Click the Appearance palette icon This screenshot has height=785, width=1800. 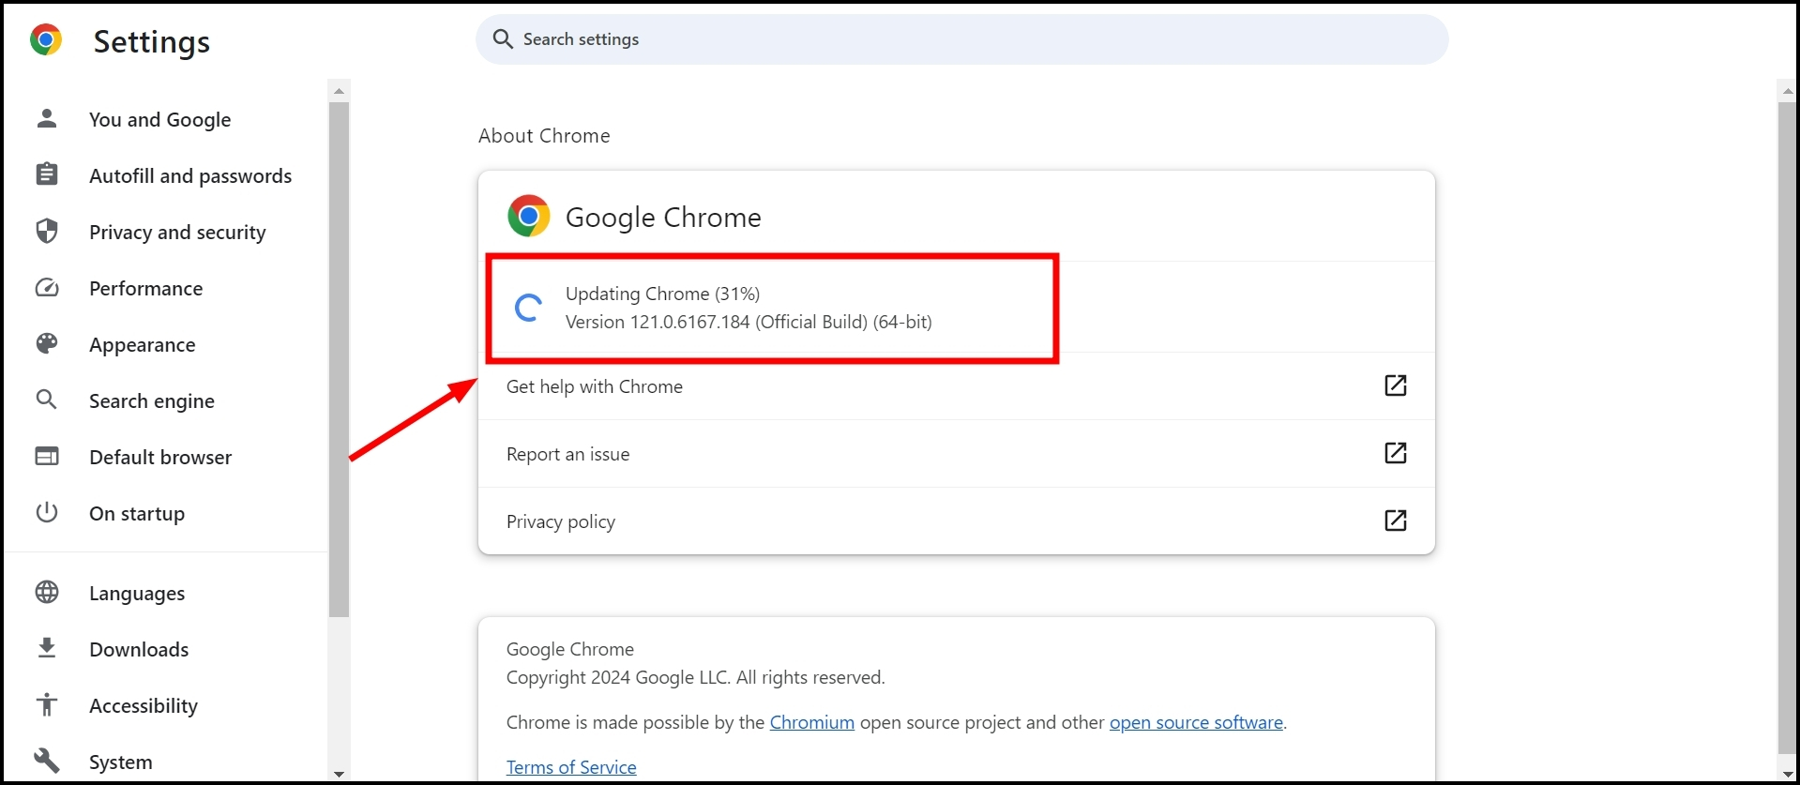click(x=47, y=344)
